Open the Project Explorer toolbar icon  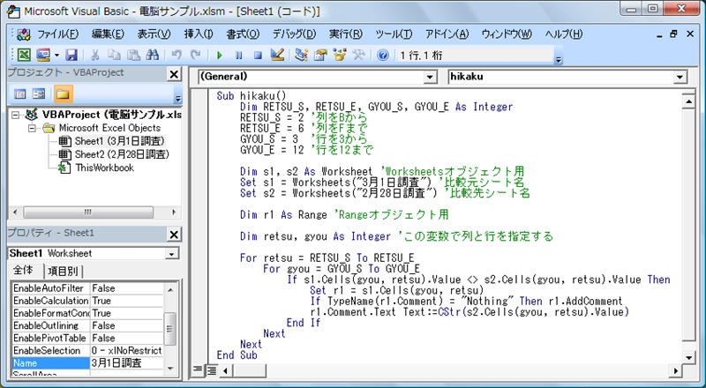[301, 55]
